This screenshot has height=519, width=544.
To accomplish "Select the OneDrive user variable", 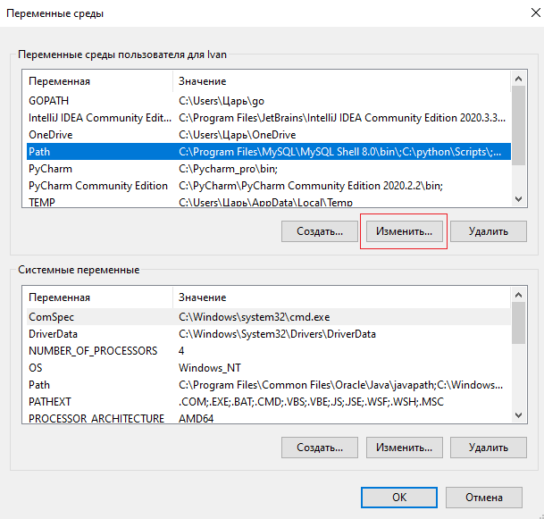I will point(269,135).
